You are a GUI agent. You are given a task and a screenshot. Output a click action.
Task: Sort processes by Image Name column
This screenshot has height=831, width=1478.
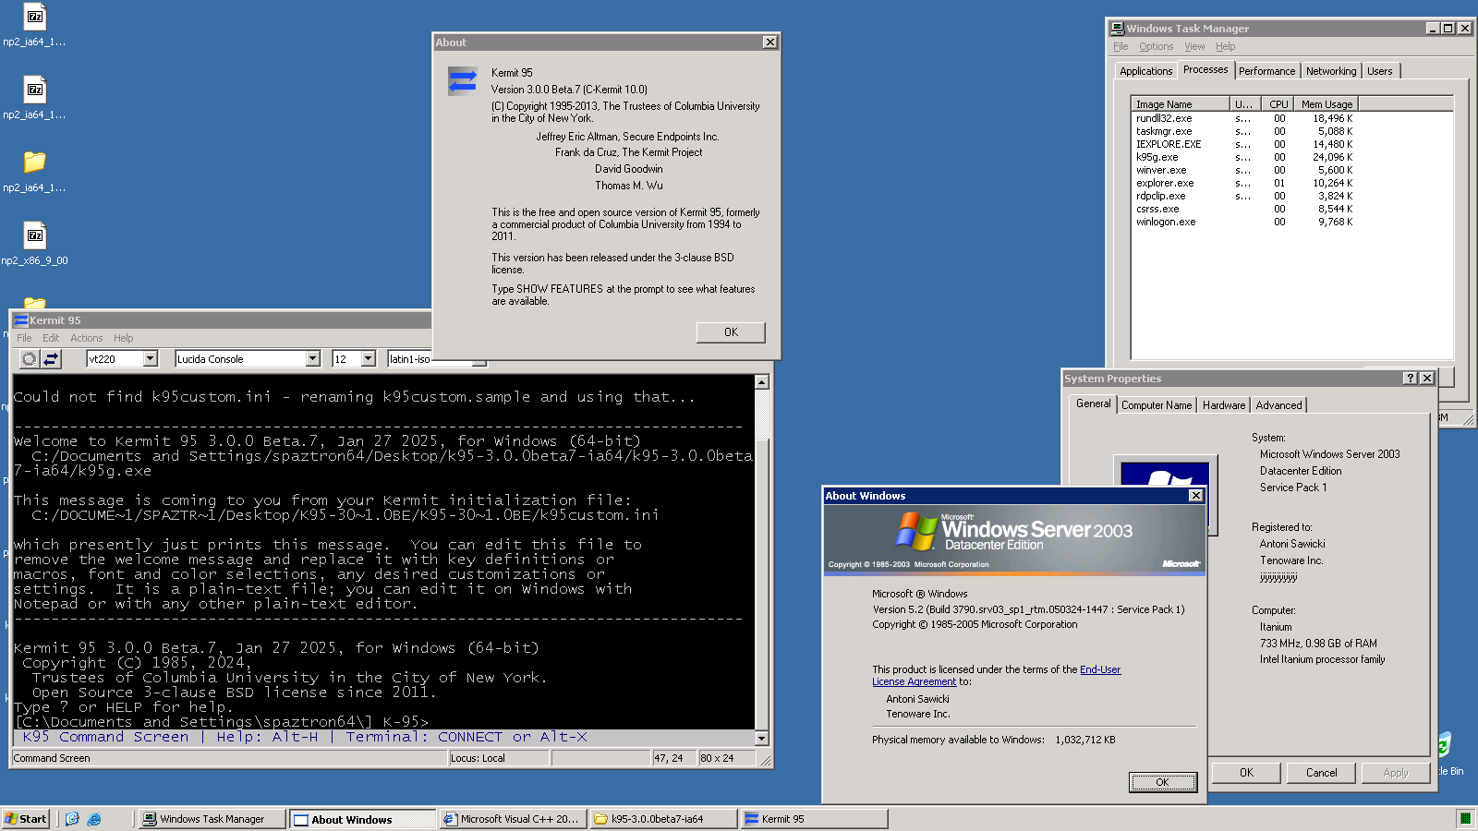(x=1181, y=104)
